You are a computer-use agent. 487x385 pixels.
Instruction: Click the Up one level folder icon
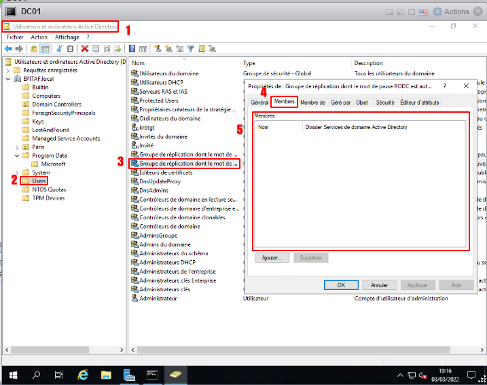pos(32,49)
